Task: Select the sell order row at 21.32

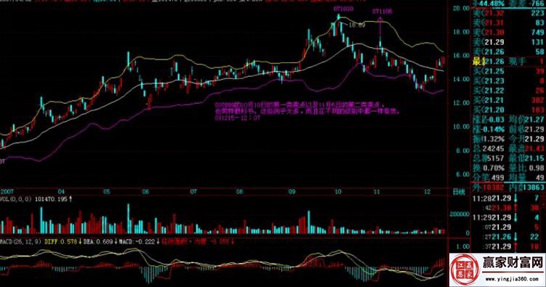Action: pyautogui.click(x=509, y=13)
